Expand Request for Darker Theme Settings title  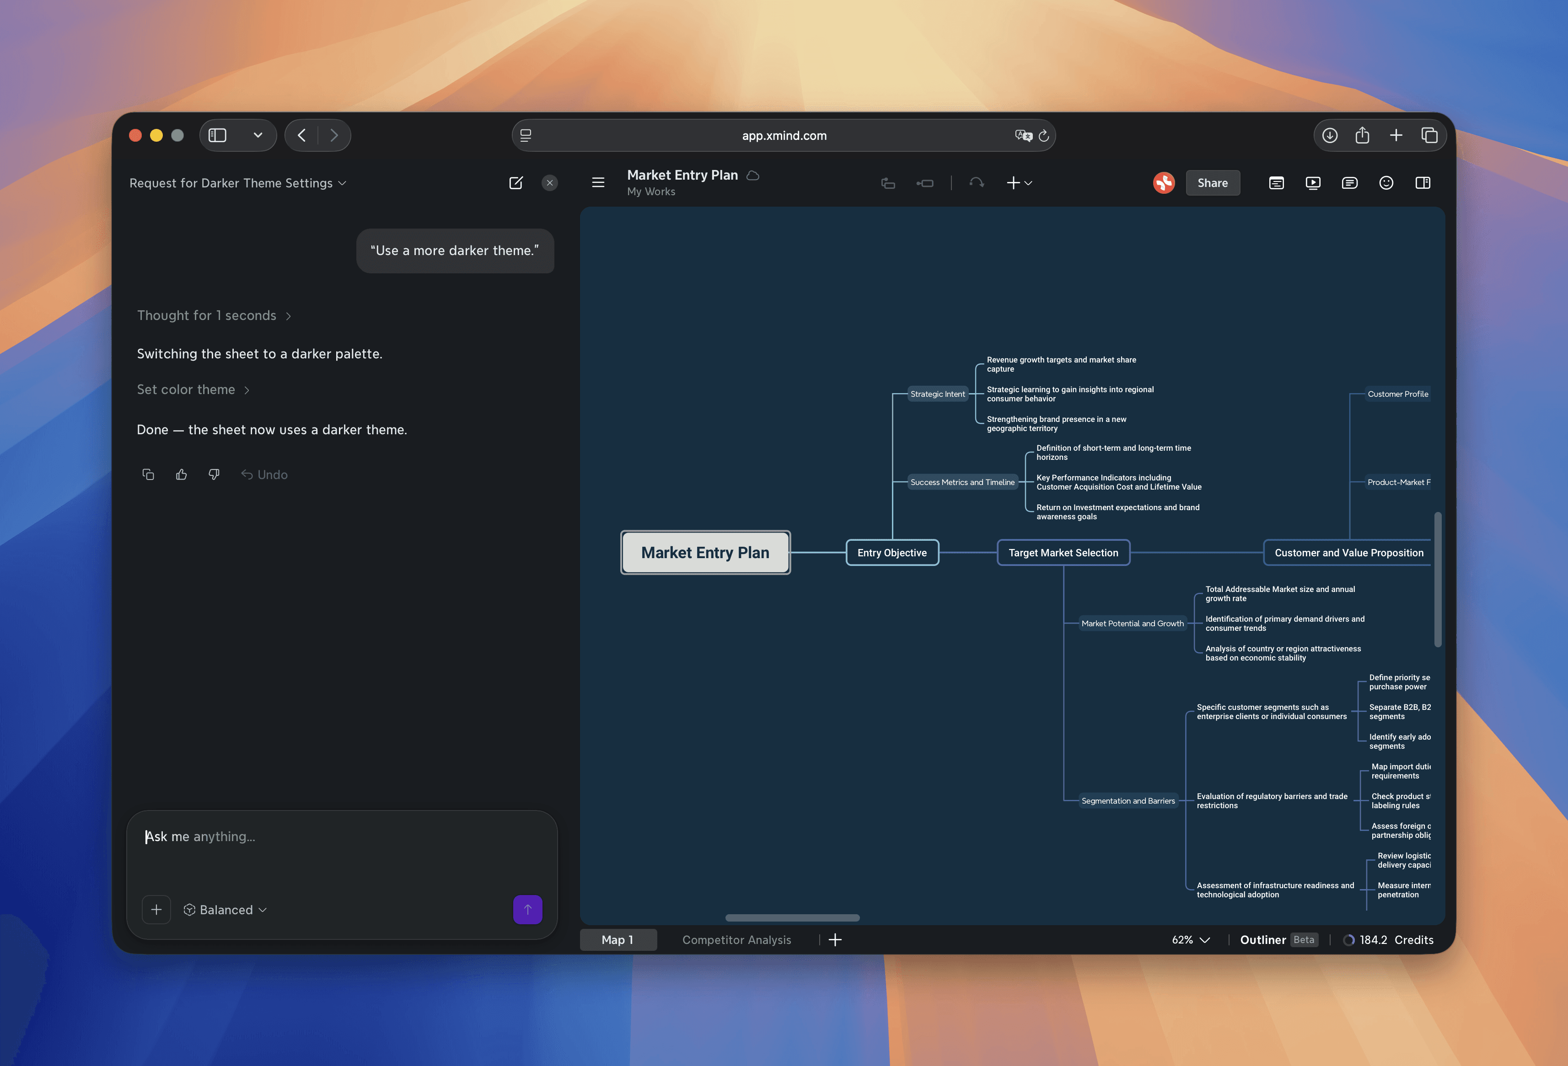(x=237, y=183)
